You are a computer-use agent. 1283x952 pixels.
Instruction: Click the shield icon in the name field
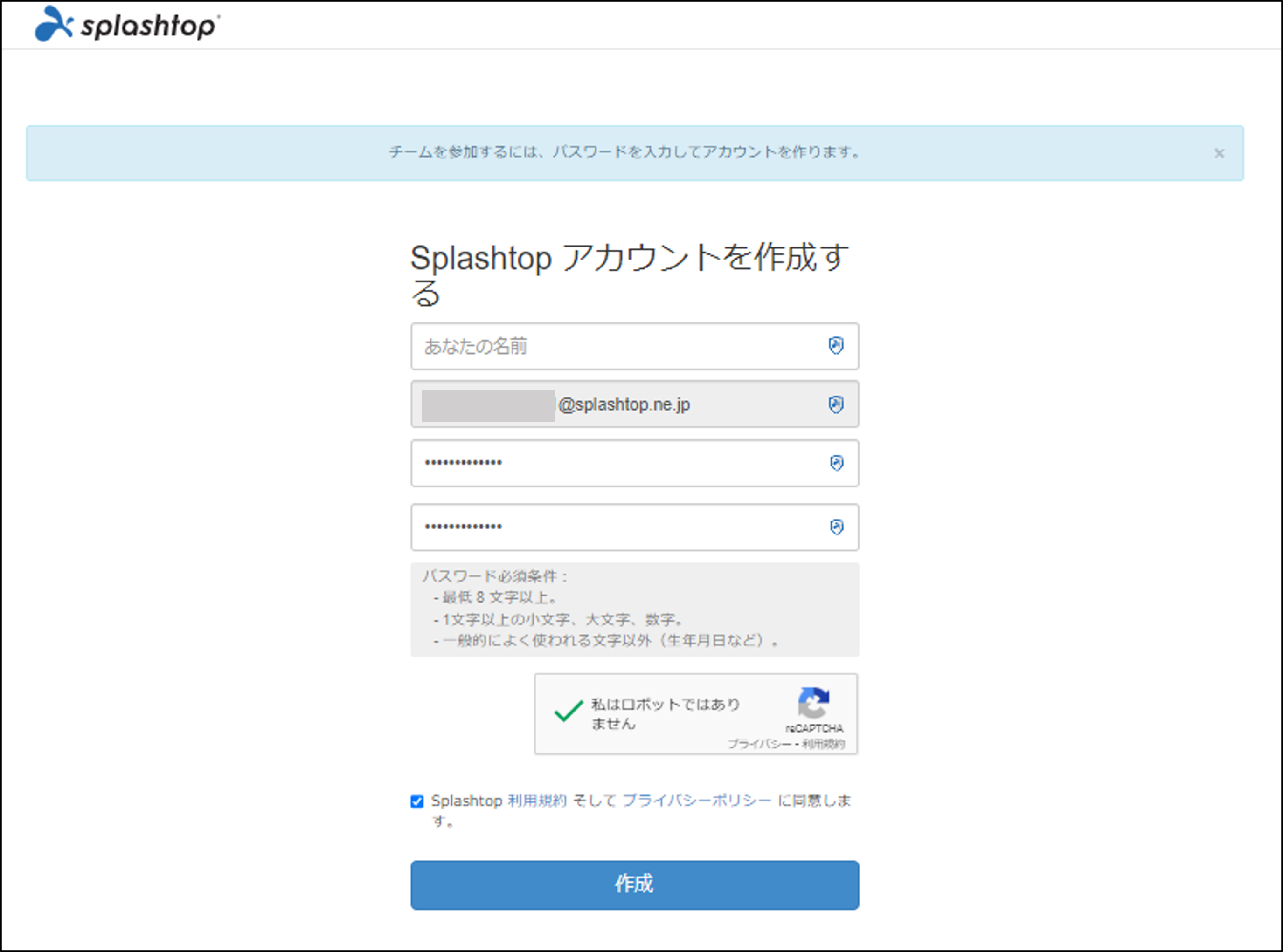(x=837, y=346)
